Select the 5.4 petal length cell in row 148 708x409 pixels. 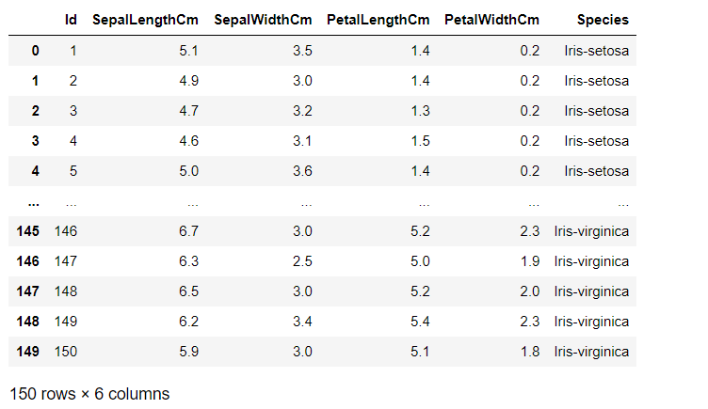(x=420, y=321)
